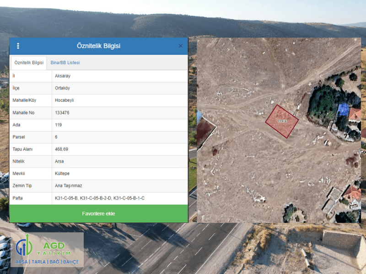The width and height of the screenshot is (366, 274).
Task: Click the Aksaray value in İl row
Action: [62, 76]
